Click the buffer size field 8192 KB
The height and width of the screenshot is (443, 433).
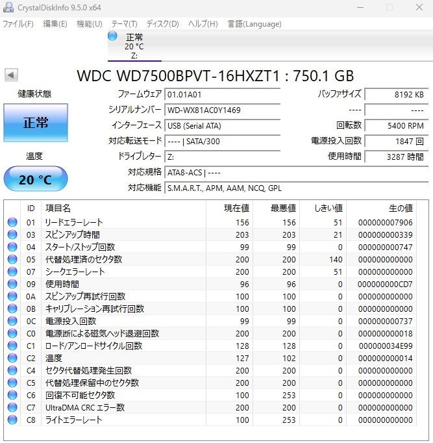tap(397, 94)
